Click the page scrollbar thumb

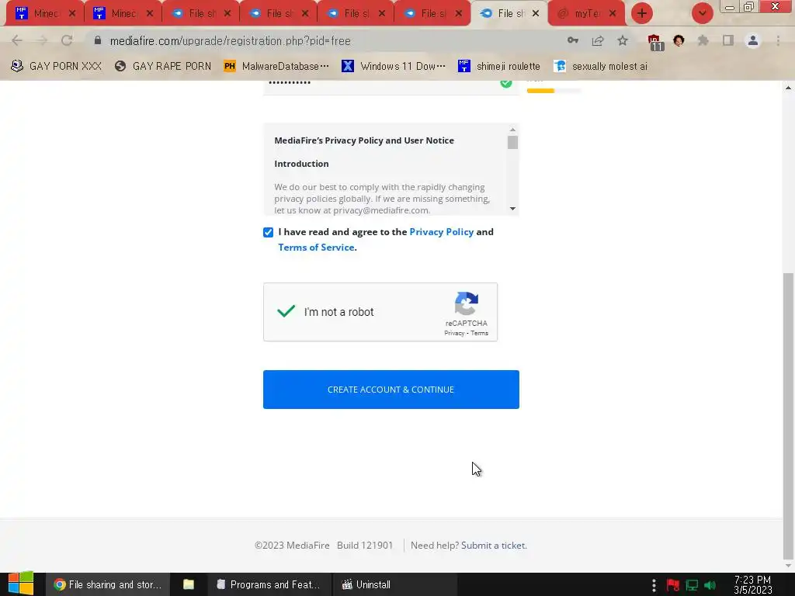(x=788, y=414)
